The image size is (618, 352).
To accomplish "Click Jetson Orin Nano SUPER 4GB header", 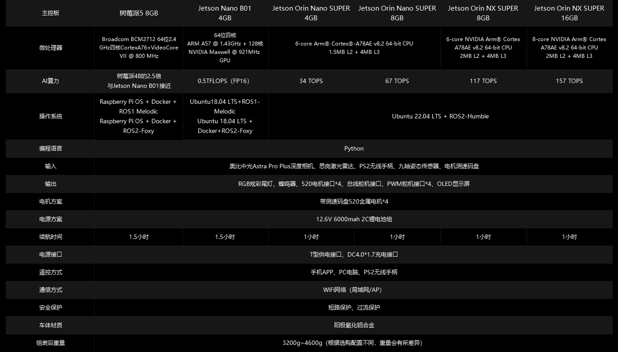I will click(311, 13).
